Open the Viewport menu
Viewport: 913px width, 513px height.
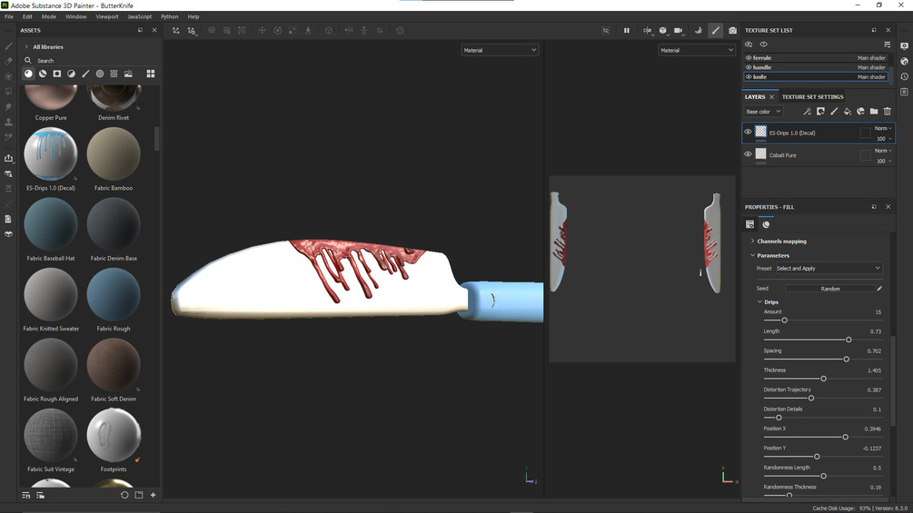[107, 17]
